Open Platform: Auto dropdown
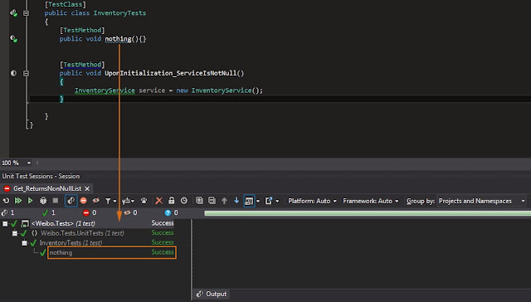 pos(312,201)
